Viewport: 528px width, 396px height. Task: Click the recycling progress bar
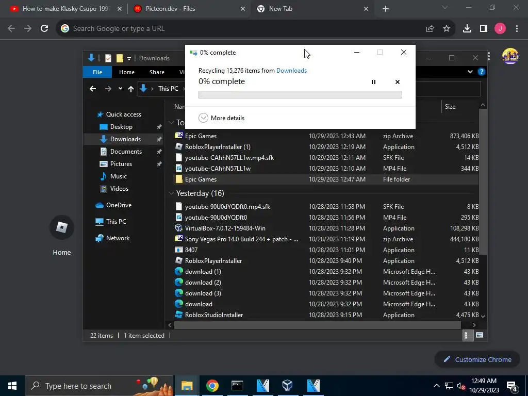(300, 95)
